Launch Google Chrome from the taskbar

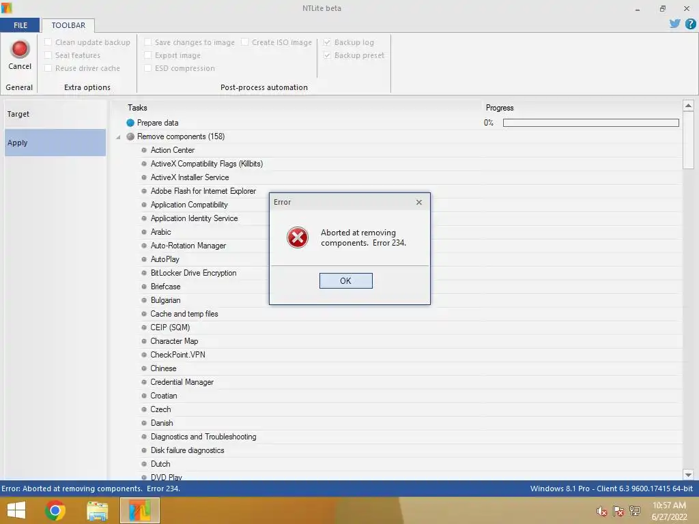point(55,510)
